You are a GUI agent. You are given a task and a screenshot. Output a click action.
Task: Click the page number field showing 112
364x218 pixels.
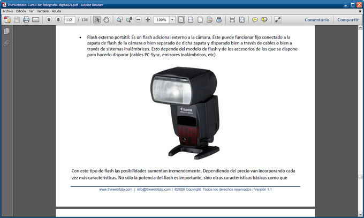(70, 20)
